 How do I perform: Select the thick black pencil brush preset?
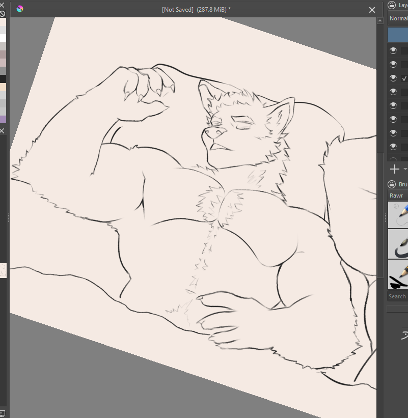tap(398, 274)
